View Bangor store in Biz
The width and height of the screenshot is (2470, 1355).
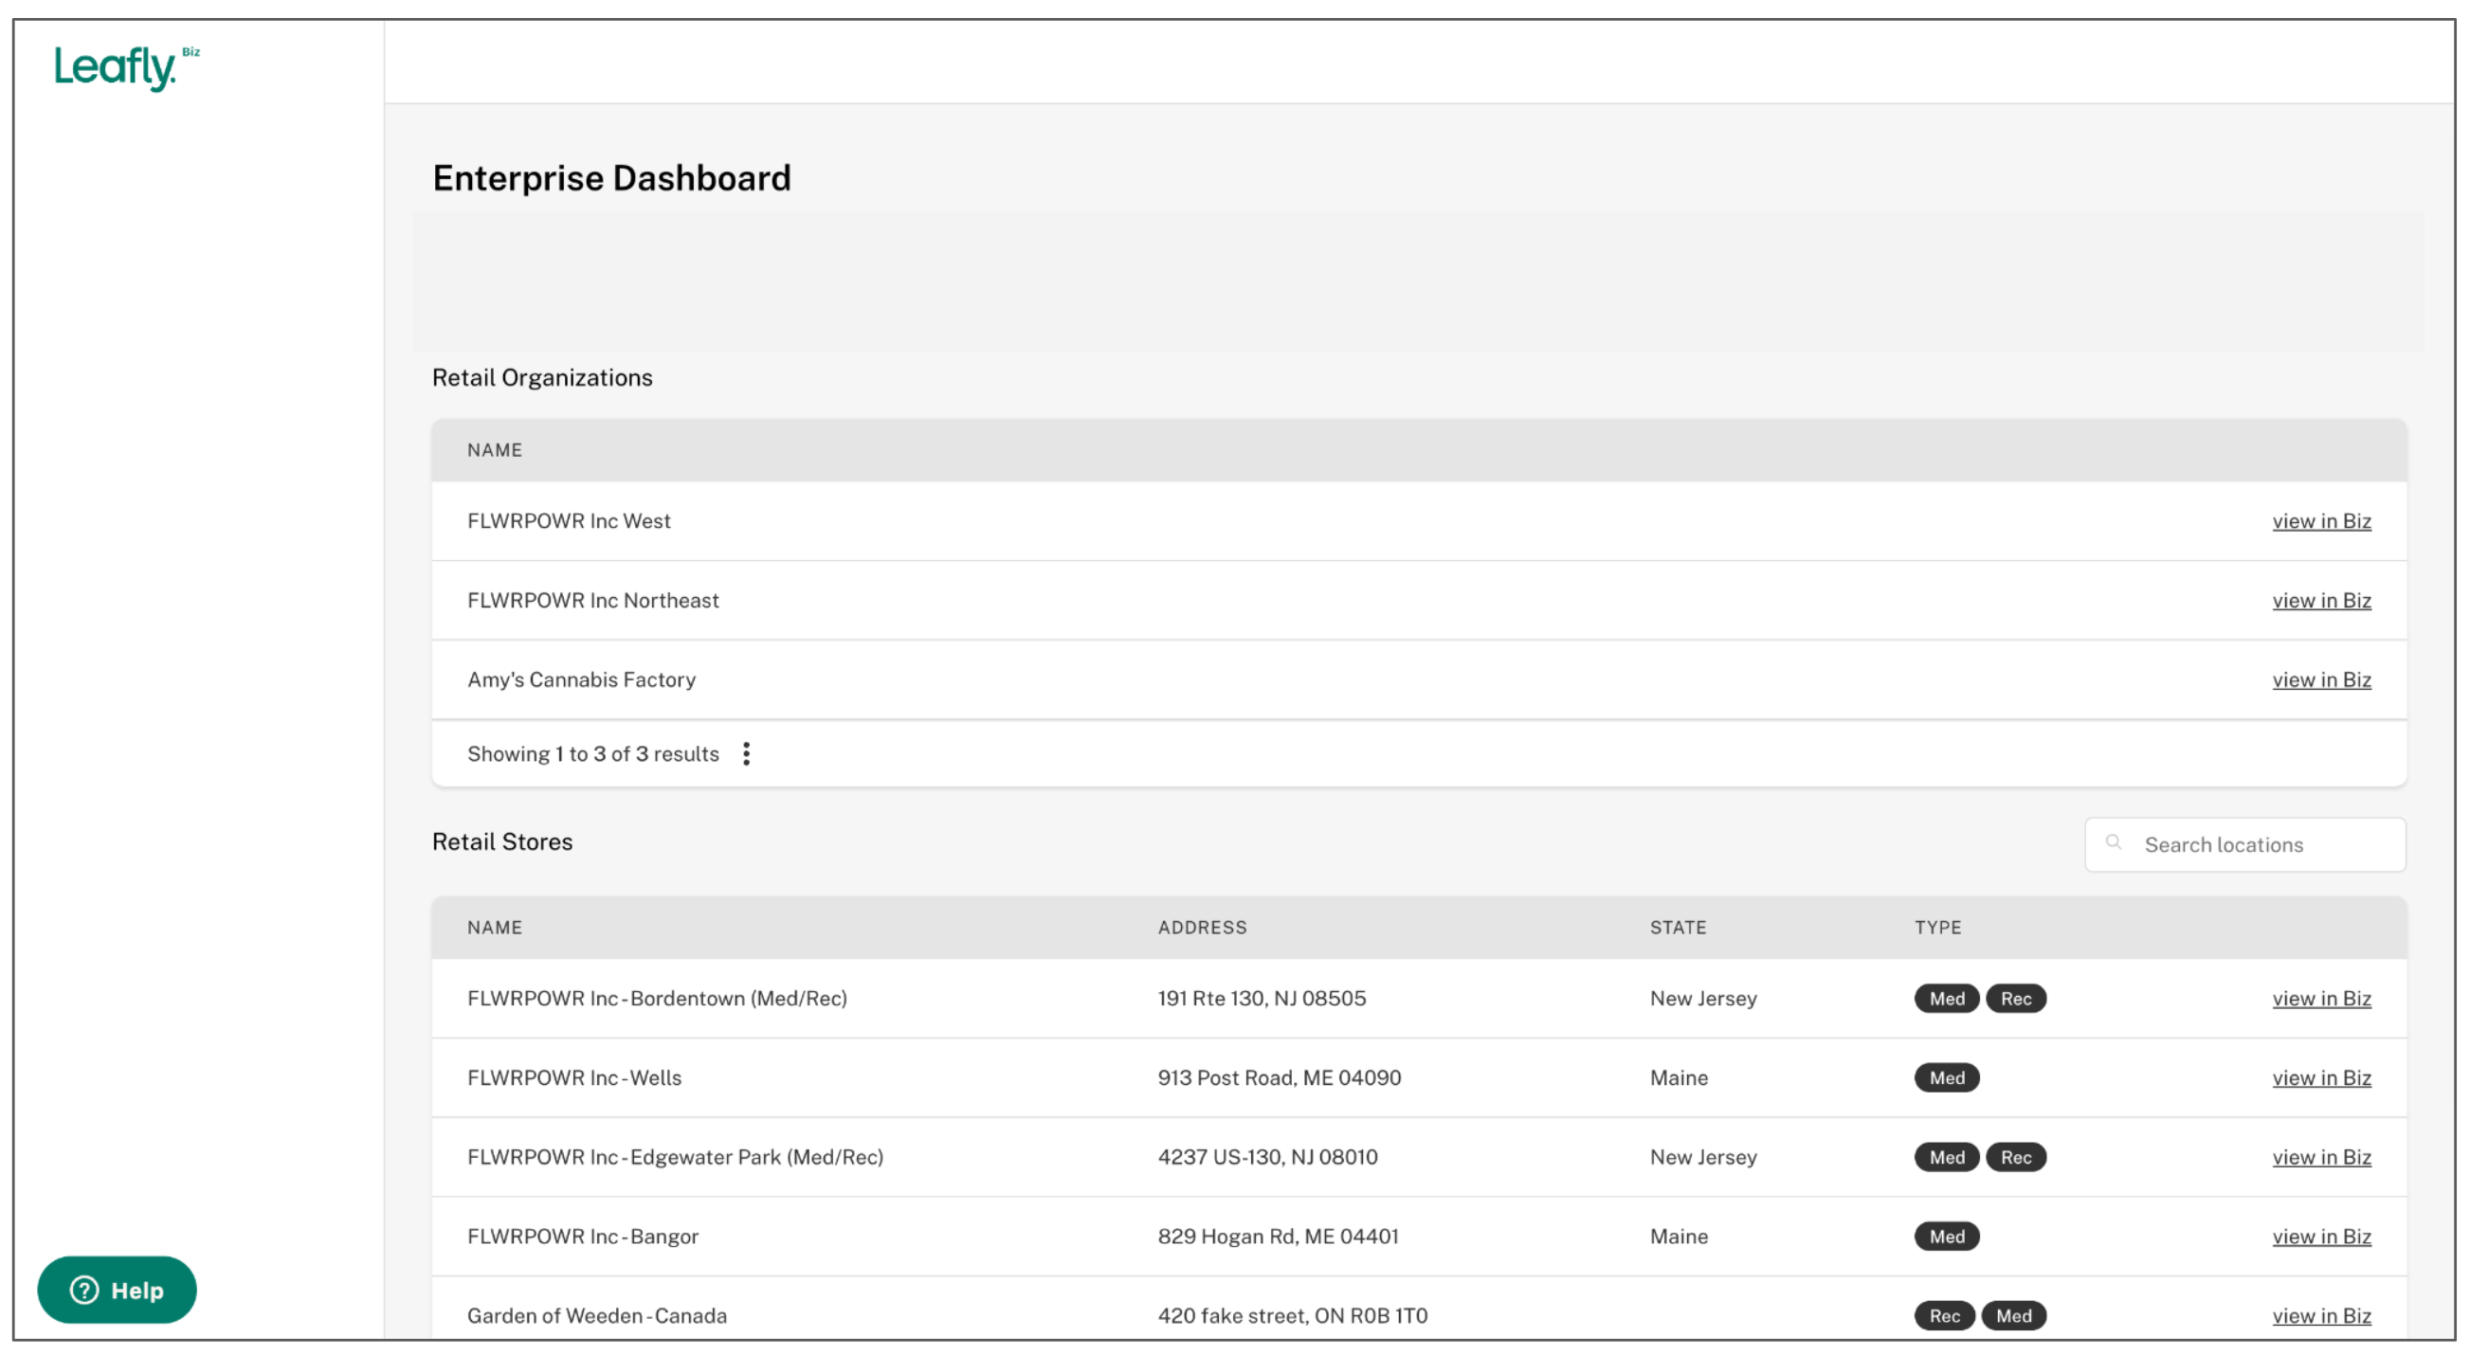(x=2320, y=1238)
